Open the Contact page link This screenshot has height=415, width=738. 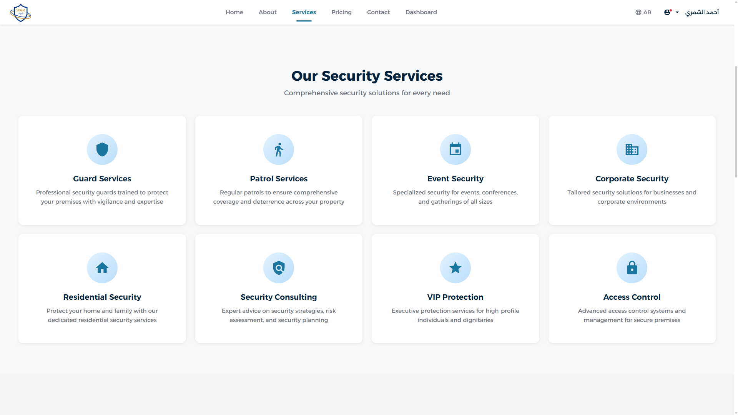point(378,12)
